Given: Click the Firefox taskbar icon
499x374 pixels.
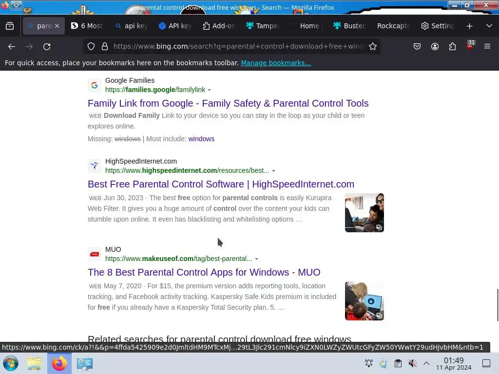Looking at the screenshot, I should tap(59, 363).
